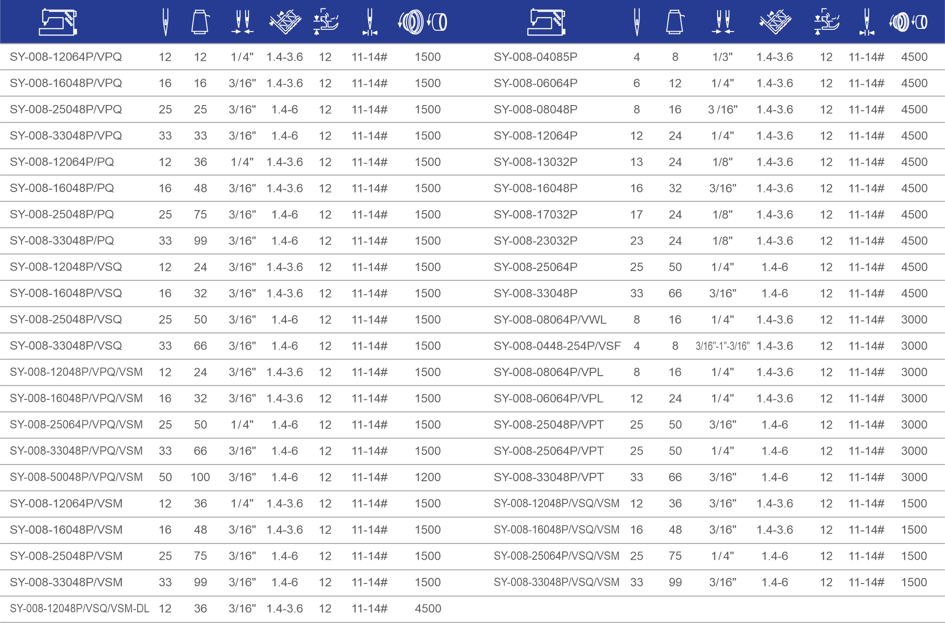Viewport: 945px width, 623px height.
Task: Click the sewing machine icon in right header
Action: pyautogui.click(x=546, y=22)
